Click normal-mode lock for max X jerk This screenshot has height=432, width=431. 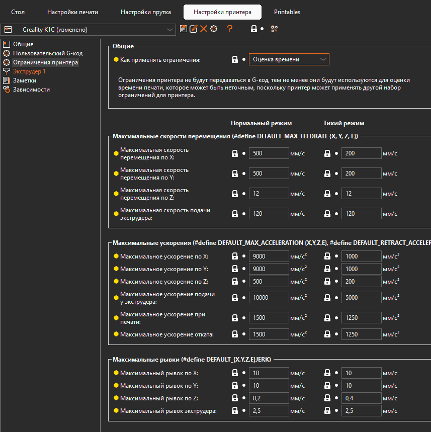click(235, 373)
